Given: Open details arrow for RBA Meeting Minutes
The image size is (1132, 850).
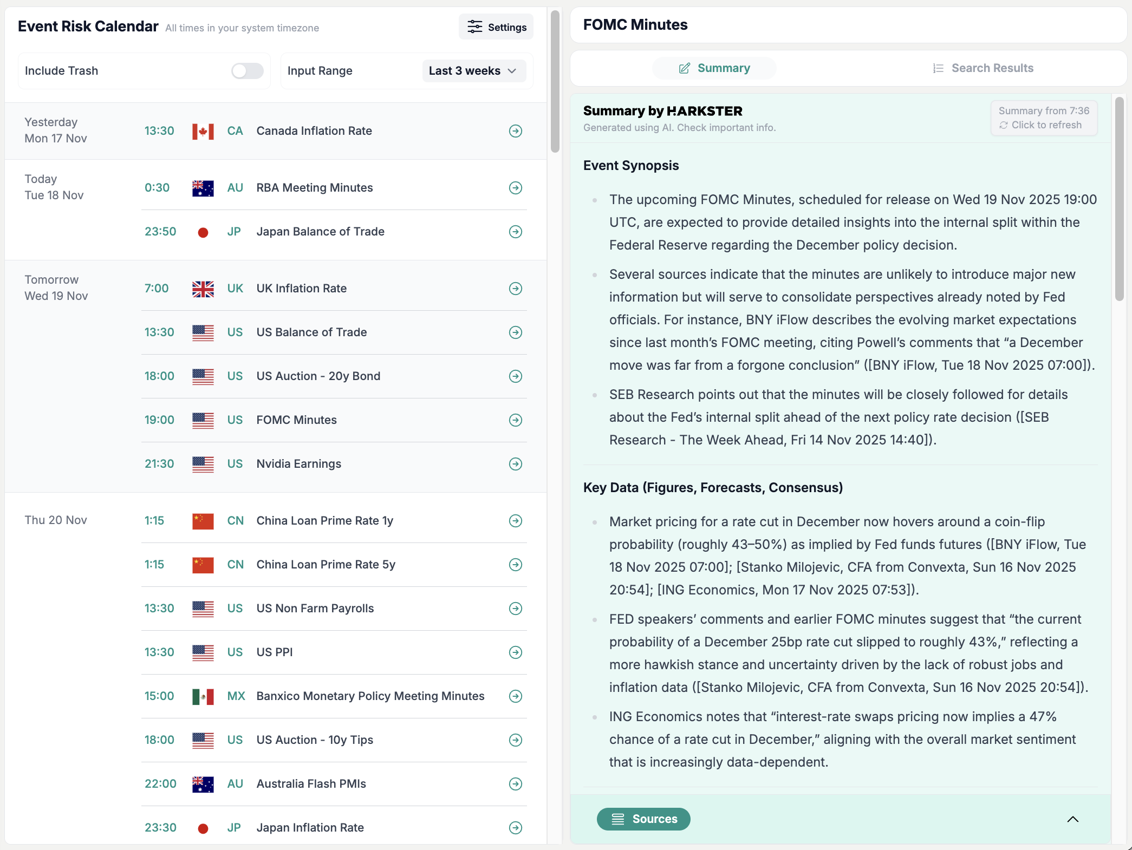Looking at the screenshot, I should click(x=515, y=188).
